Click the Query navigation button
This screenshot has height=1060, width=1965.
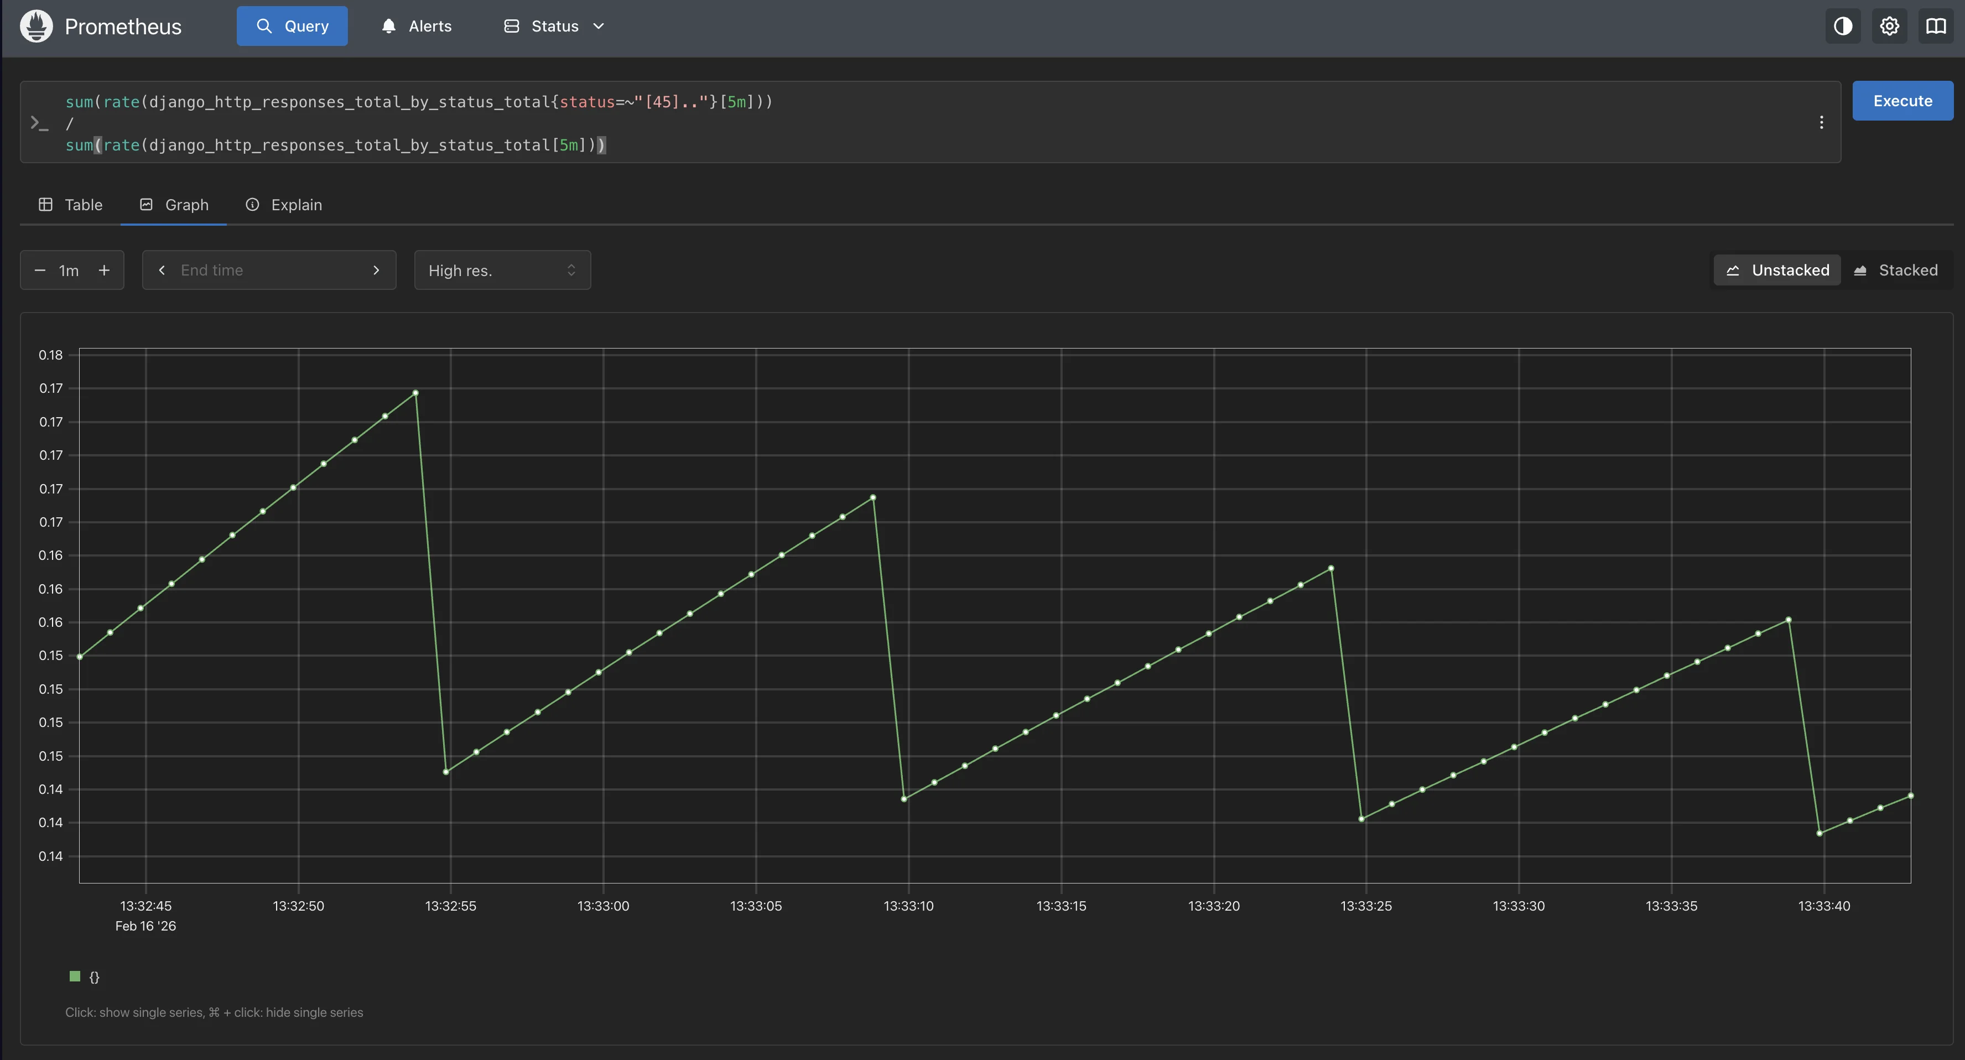[x=292, y=26]
